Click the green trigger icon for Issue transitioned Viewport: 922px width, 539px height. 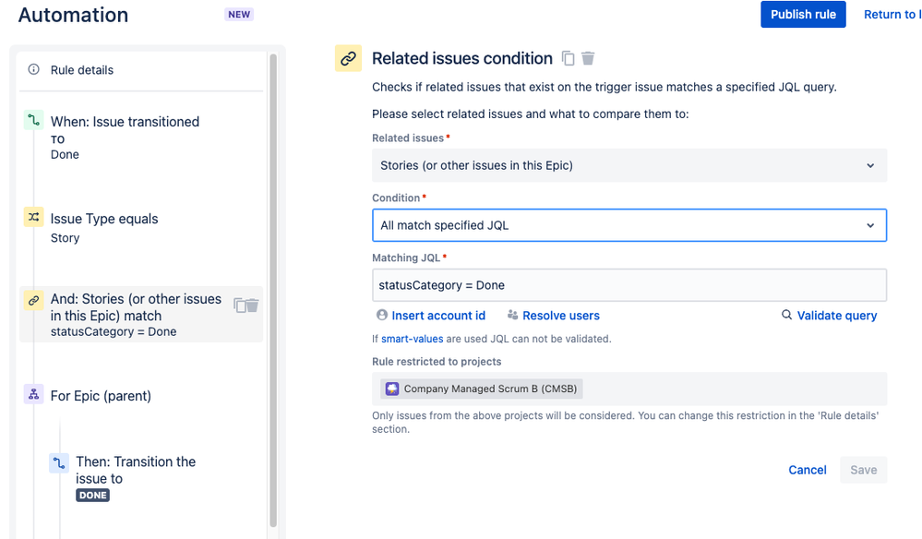click(34, 121)
